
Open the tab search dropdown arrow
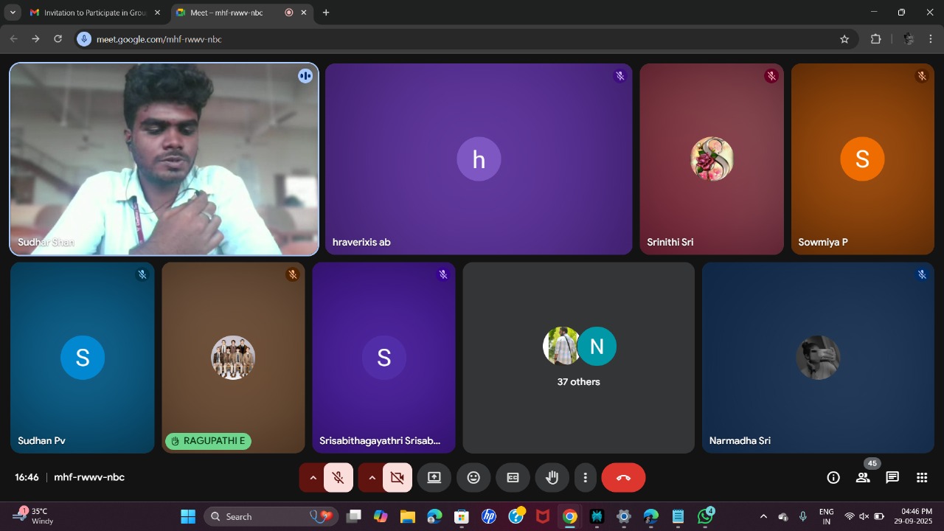pyautogui.click(x=13, y=13)
